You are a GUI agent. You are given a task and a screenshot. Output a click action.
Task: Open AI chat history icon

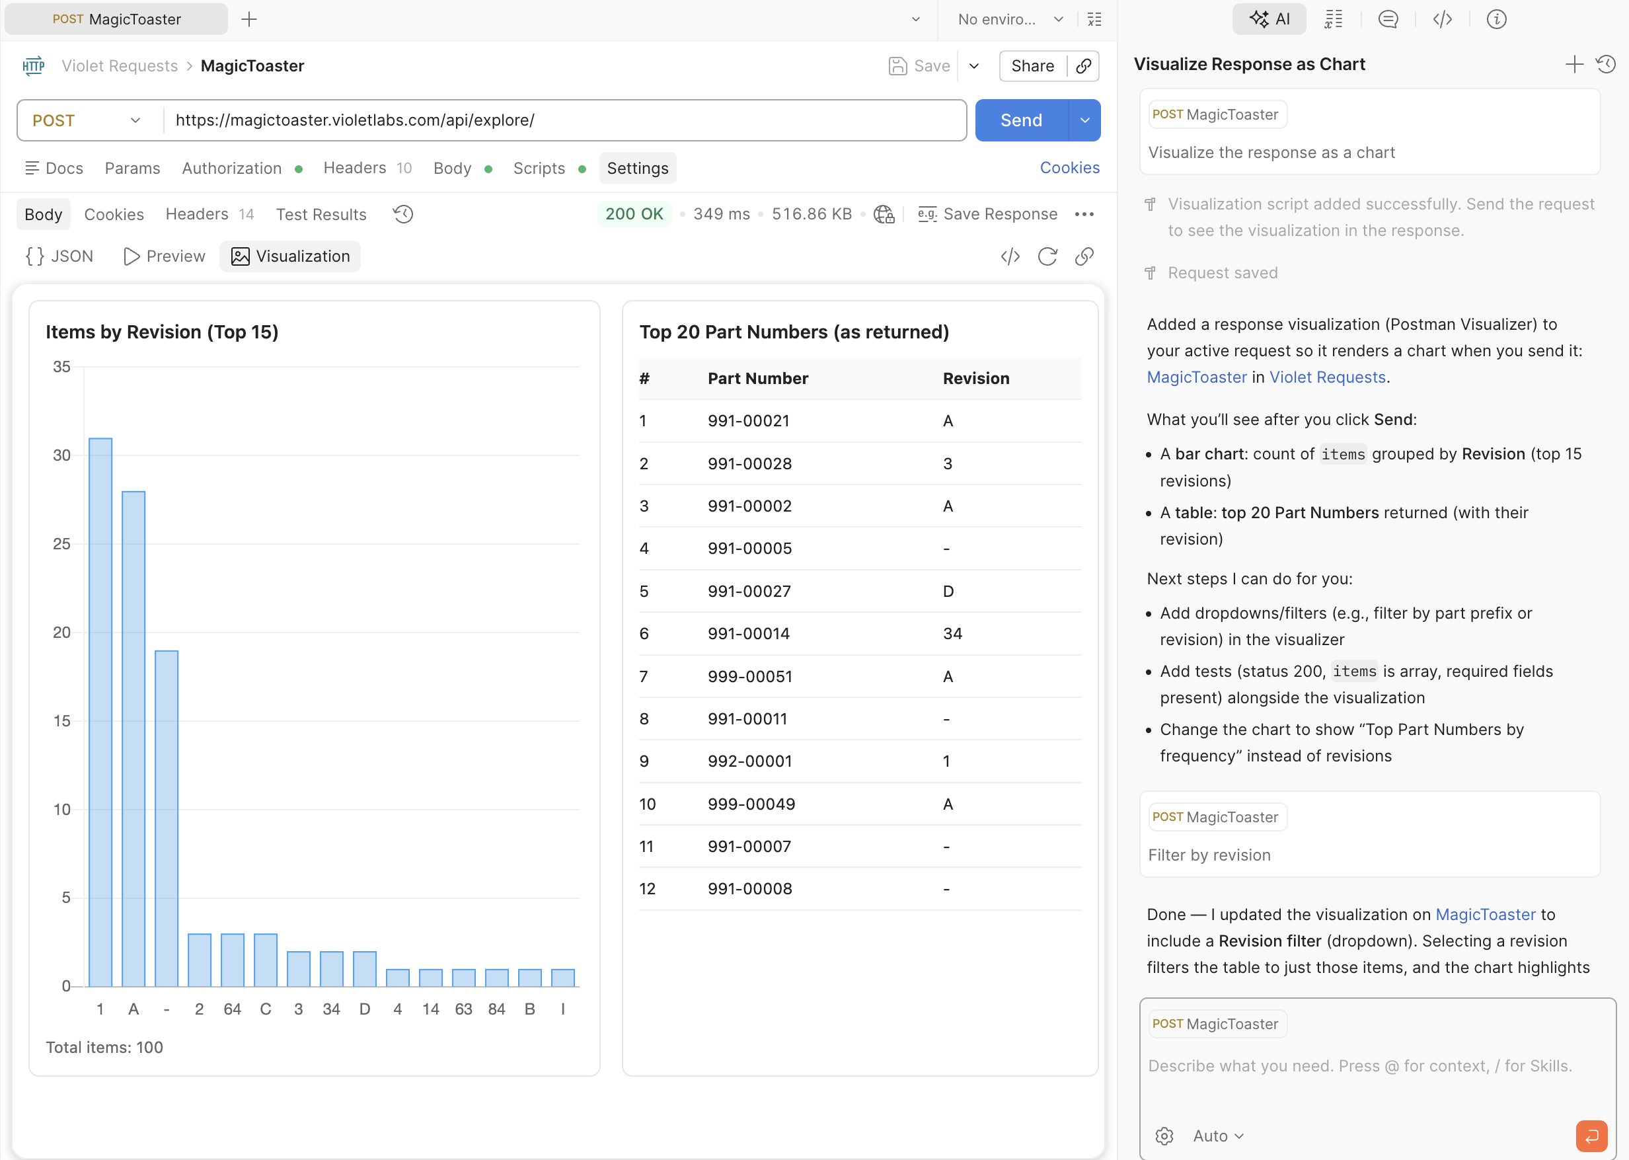pyautogui.click(x=1606, y=64)
